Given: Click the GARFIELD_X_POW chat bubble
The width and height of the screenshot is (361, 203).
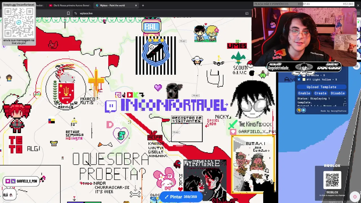Looking at the screenshot, I should (21, 181).
